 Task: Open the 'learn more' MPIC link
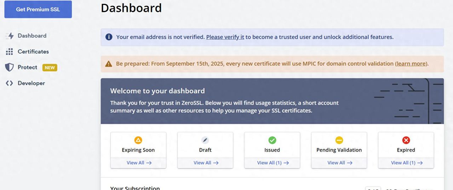coord(411,64)
